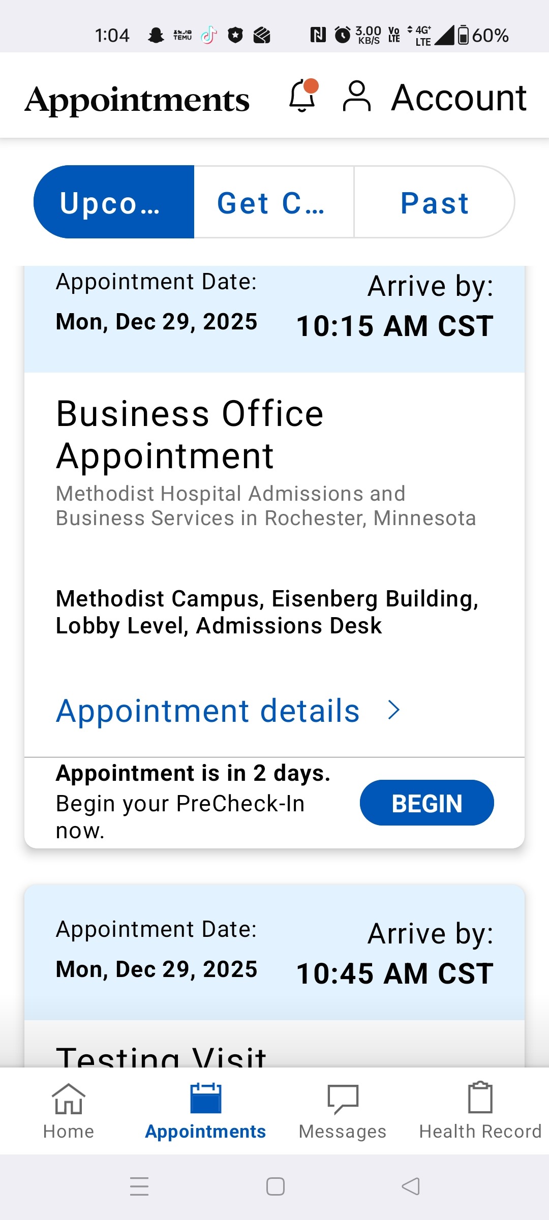Go to Home via house icon

coord(69,1099)
